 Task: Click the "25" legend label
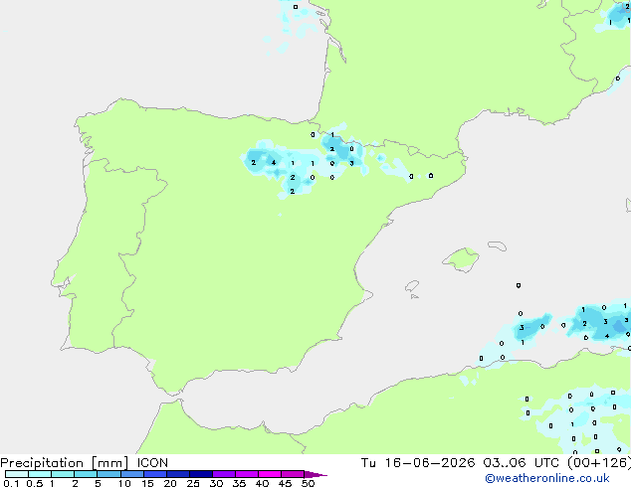193,483
